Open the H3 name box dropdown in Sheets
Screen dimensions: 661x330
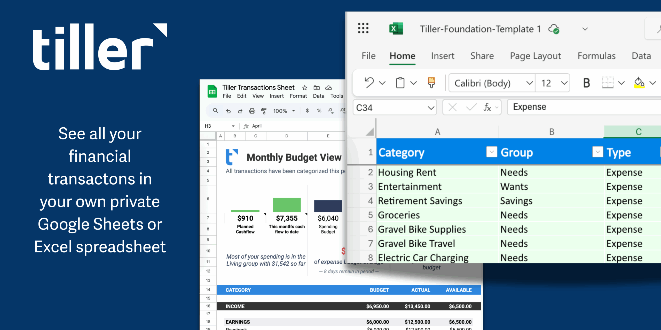(233, 126)
